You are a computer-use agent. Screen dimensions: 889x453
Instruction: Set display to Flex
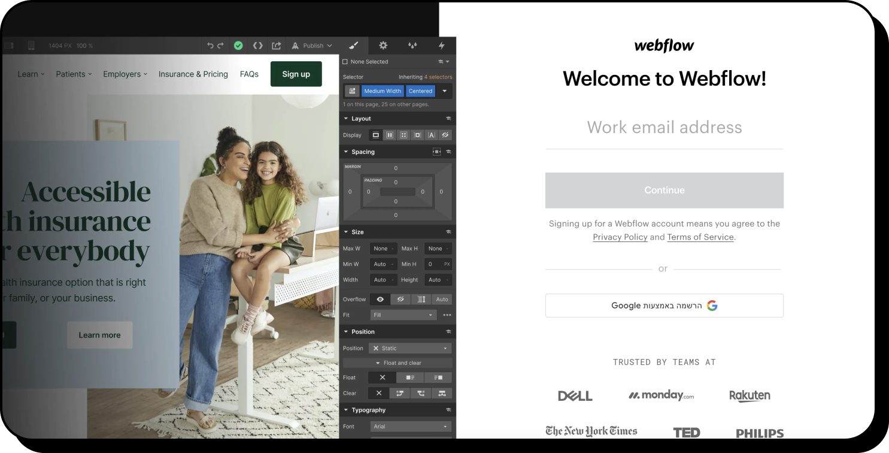click(x=390, y=135)
